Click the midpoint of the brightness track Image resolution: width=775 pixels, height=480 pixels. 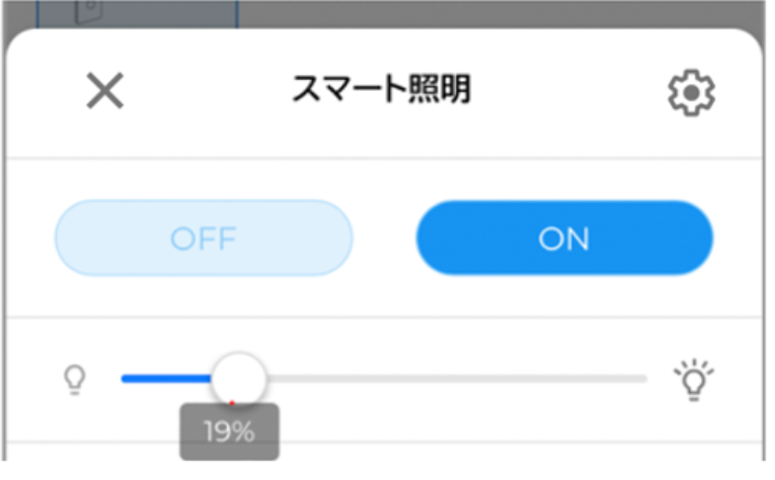[x=384, y=377]
